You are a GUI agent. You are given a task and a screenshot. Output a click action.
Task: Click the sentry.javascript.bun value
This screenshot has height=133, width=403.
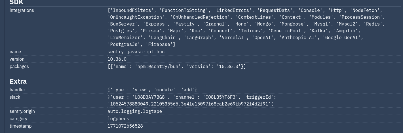(x=136, y=52)
